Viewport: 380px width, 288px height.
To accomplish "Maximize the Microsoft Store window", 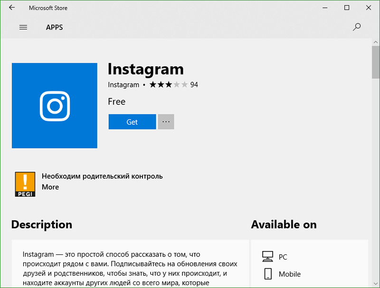I will click(x=347, y=8).
